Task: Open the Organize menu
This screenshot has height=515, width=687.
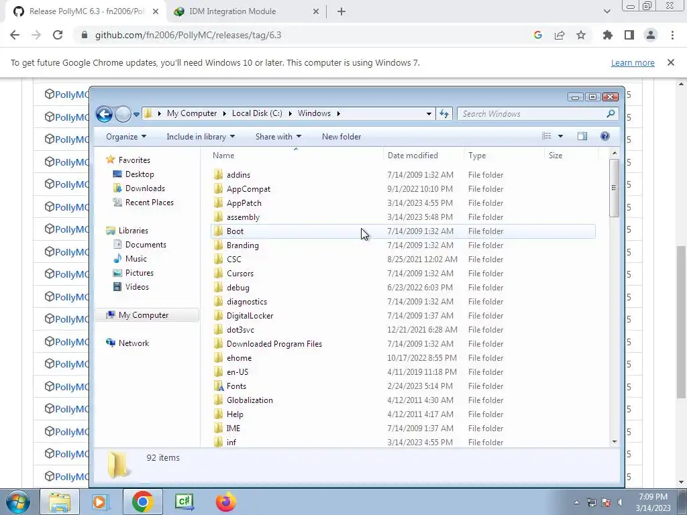Action: pos(125,137)
